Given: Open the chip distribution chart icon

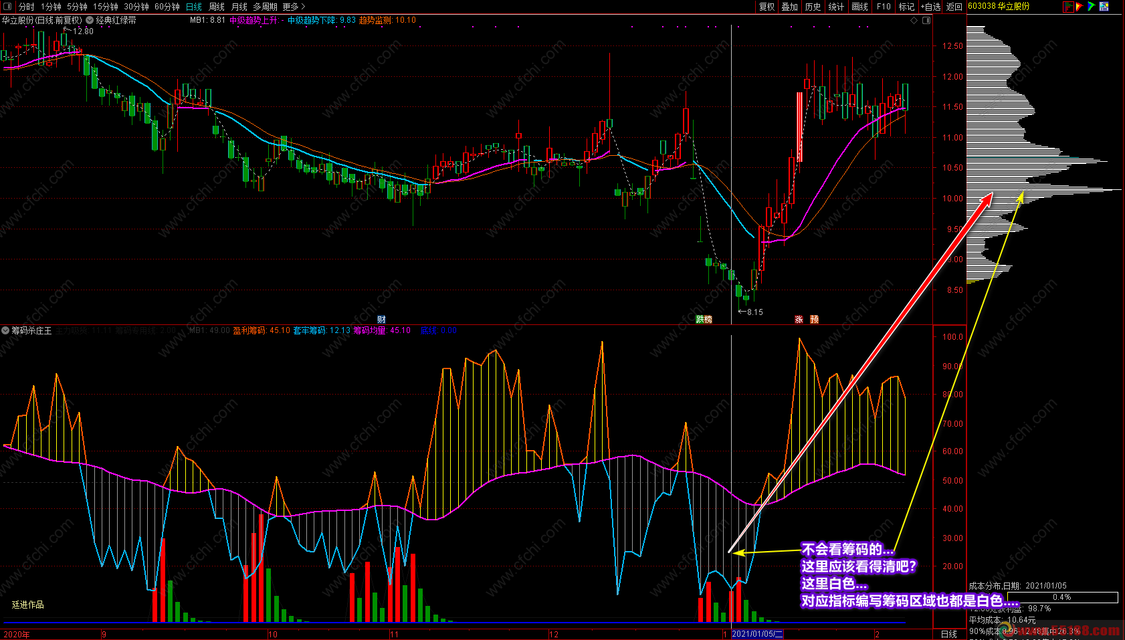Looking at the screenshot, I should pyautogui.click(x=1068, y=7).
